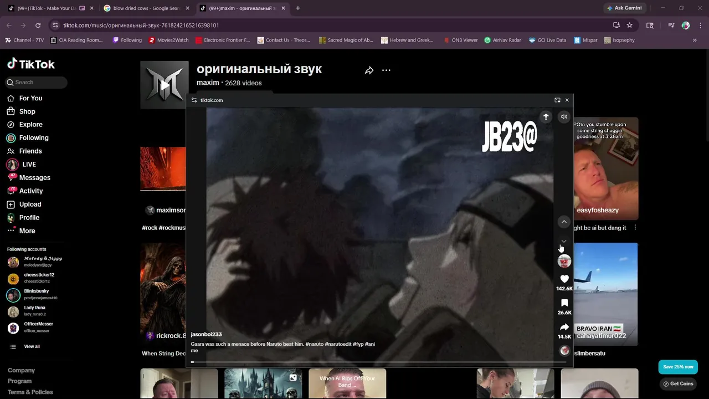Screen dimensions: 709x399
Task: Open maxim artist link
Action: click(208, 83)
